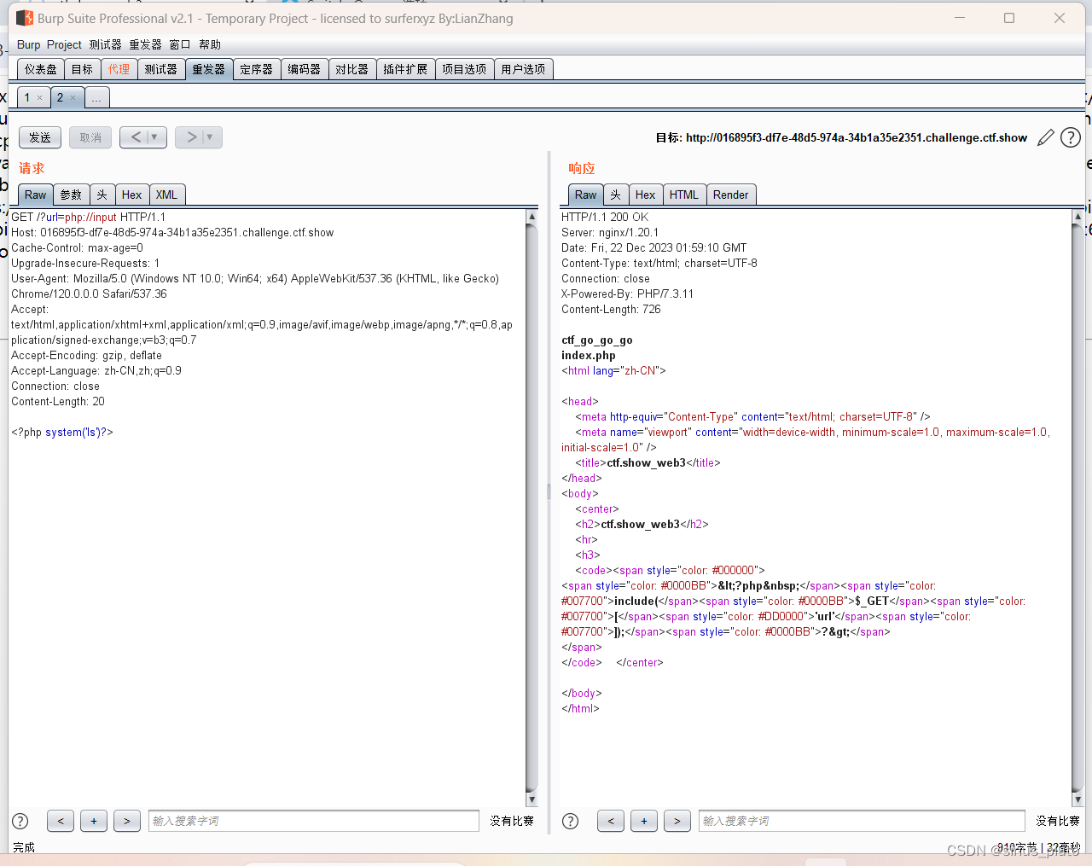The height and width of the screenshot is (866, 1092).
Task: Click request scrollbar up arrow
Action: 531,217
